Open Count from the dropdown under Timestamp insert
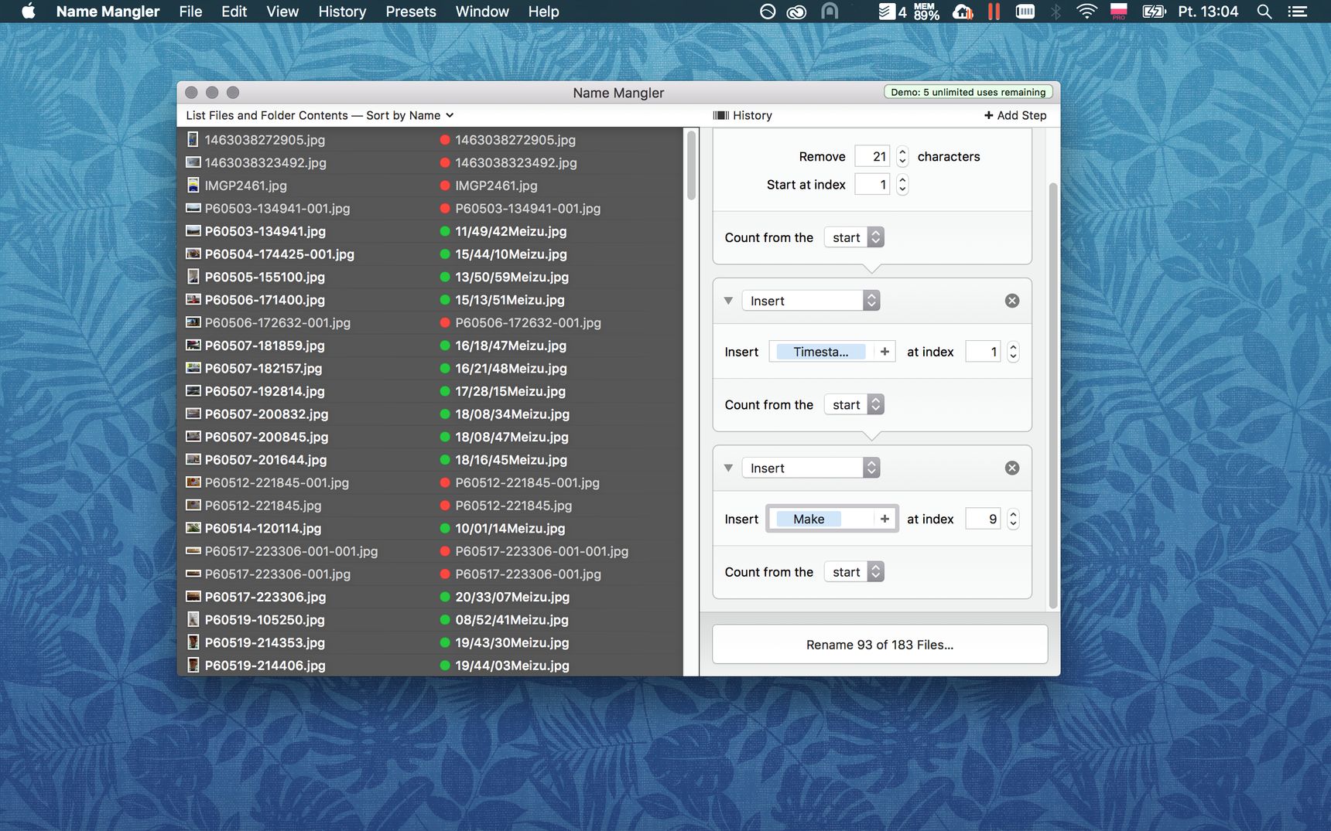Screen dimensions: 1331x831 854,404
